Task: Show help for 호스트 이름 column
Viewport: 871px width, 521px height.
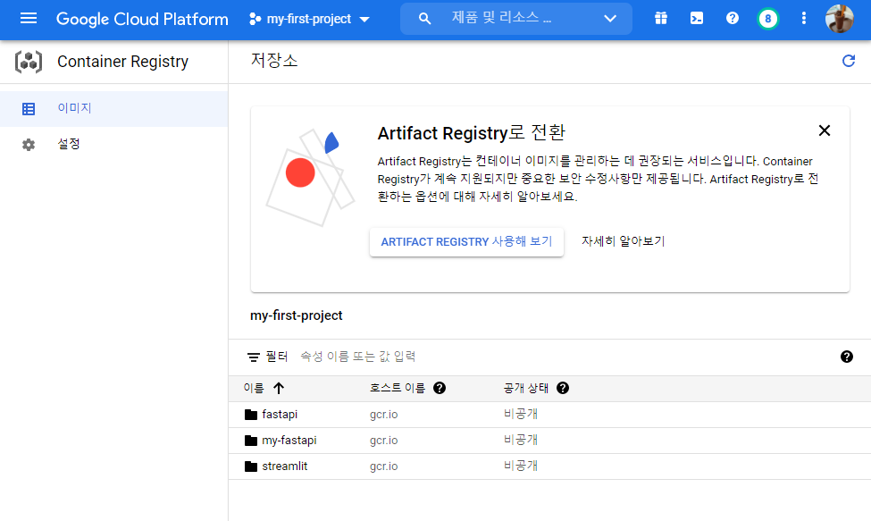Action: click(x=440, y=388)
